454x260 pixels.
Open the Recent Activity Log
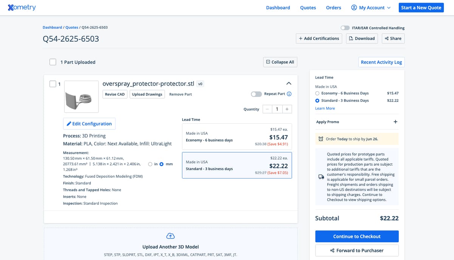pyautogui.click(x=381, y=62)
